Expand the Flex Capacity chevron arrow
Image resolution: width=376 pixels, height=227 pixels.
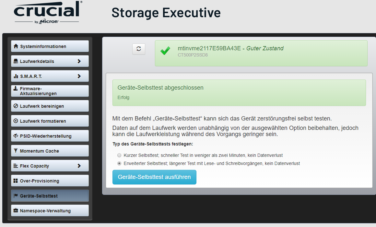tap(79, 166)
